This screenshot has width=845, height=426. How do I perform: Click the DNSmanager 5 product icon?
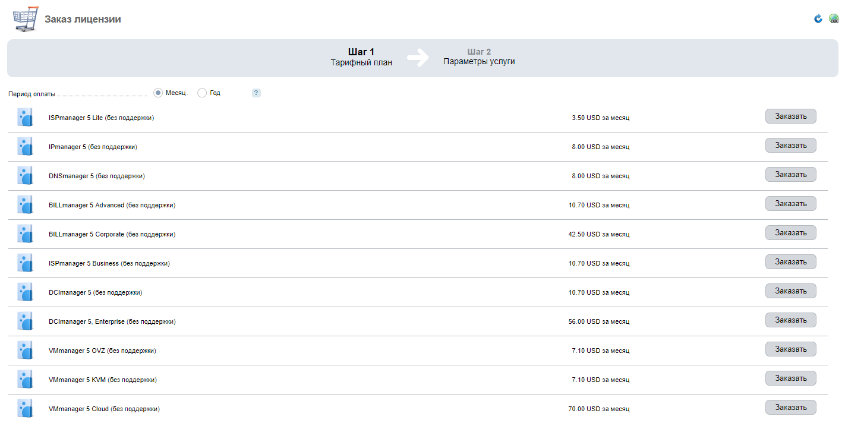pyautogui.click(x=25, y=175)
